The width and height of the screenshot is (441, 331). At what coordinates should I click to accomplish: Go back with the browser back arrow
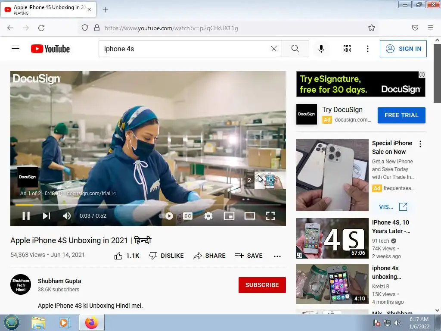point(10,28)
